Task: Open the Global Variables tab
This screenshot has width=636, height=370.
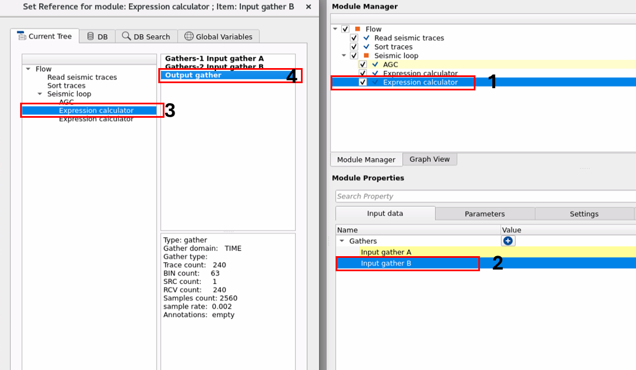Action: point(218,36)
